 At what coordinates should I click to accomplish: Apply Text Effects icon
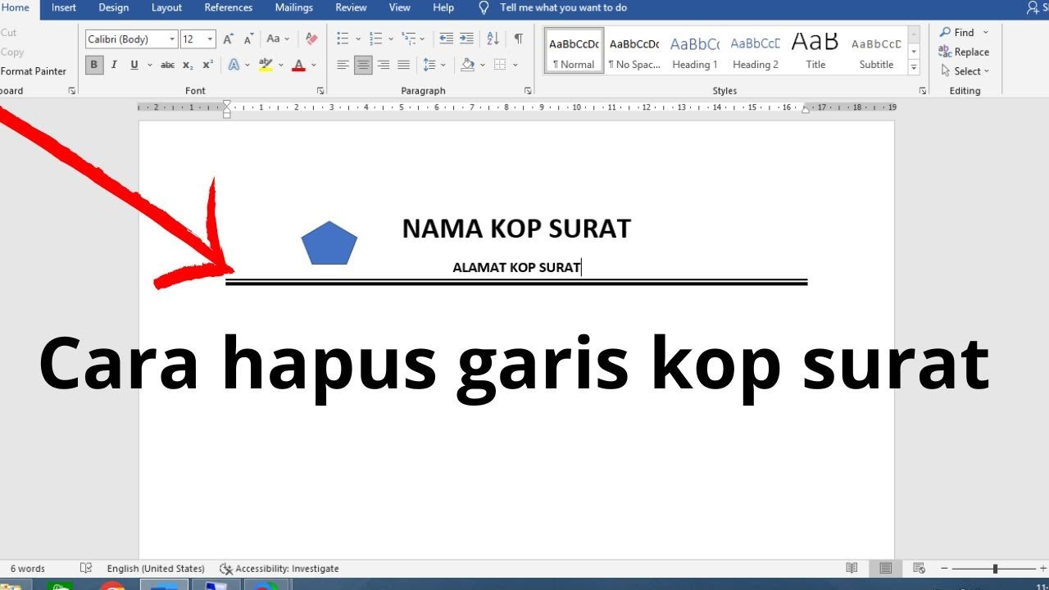234,65
